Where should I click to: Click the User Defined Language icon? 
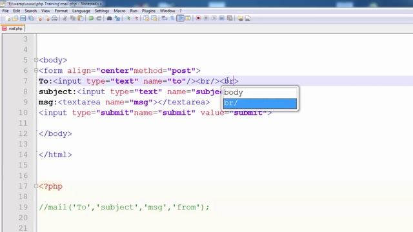(x=188, y=18)
